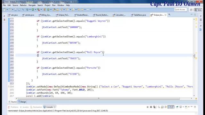
Task: Show the hidden editor tabs list chevron
Action: tap(169, 15)
